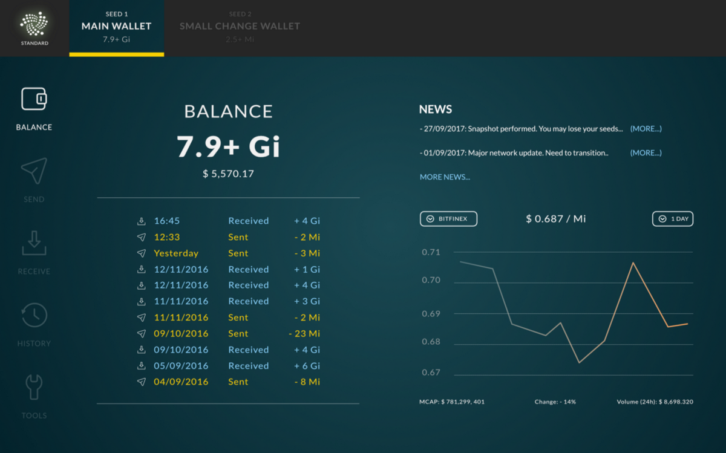Open the Send paper plane icon
726x453 pixels.
click(x=34, y=171)
